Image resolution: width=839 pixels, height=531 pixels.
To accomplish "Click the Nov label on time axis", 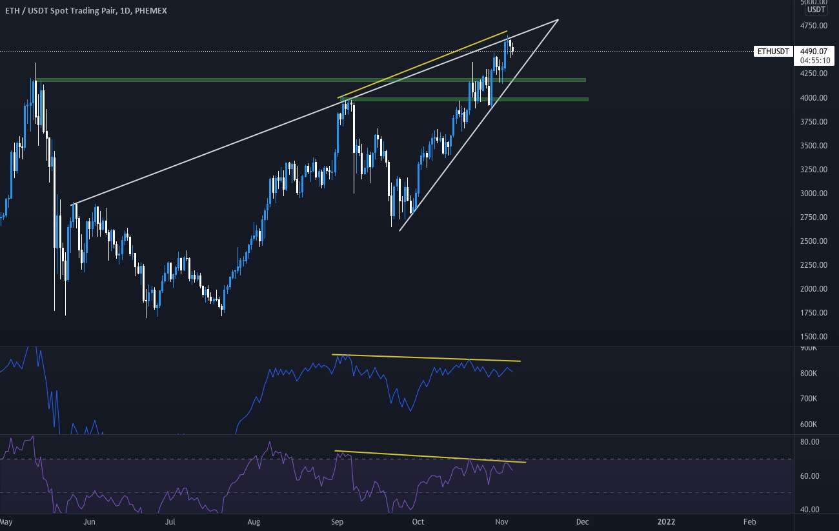I will point(501,521).
